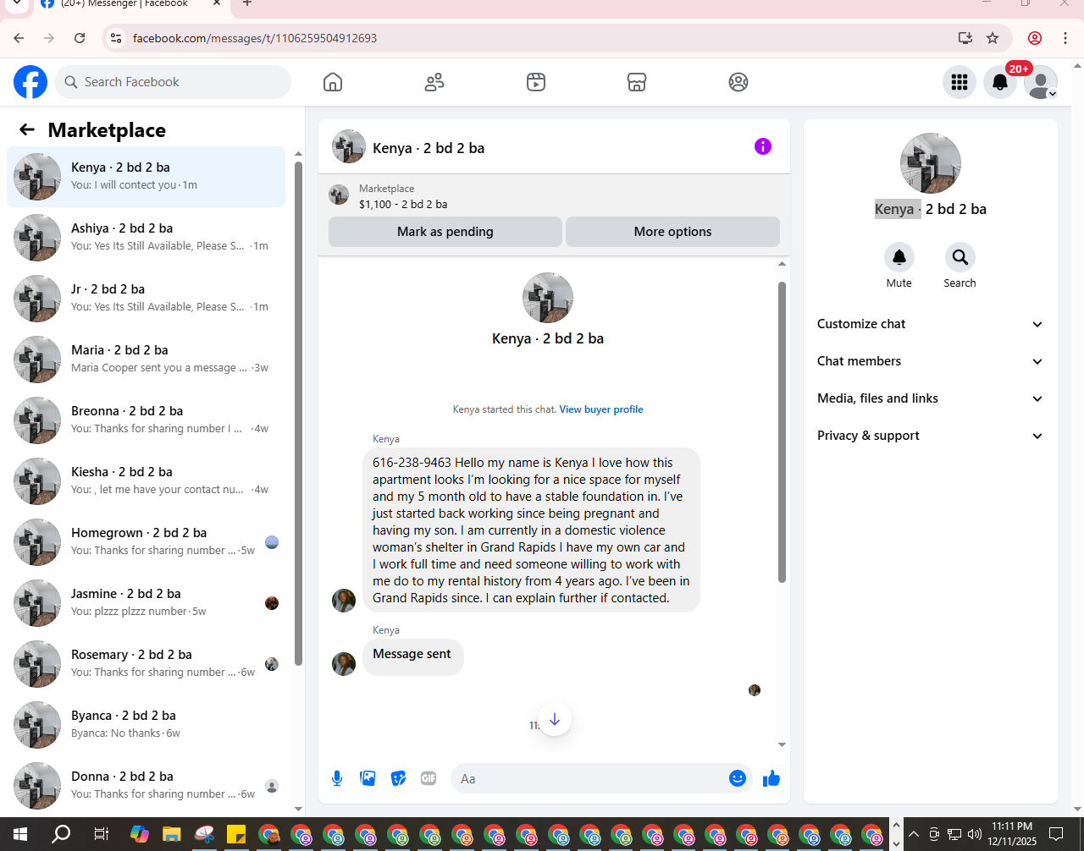Open the account profile avatar menu
Image resolution: width=1084 pixels, height=851 pixels.
(1041, 82)
